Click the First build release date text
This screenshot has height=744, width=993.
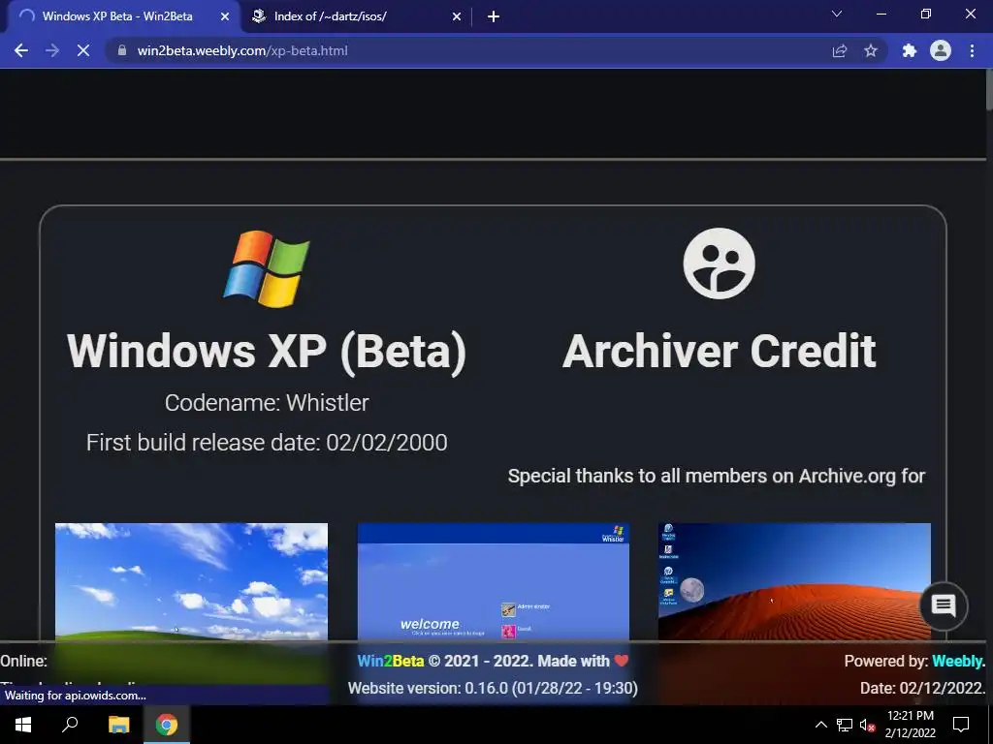point(267,442)
